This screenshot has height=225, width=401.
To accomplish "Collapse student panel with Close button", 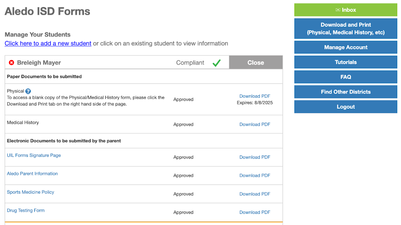I will click(256, 63).
